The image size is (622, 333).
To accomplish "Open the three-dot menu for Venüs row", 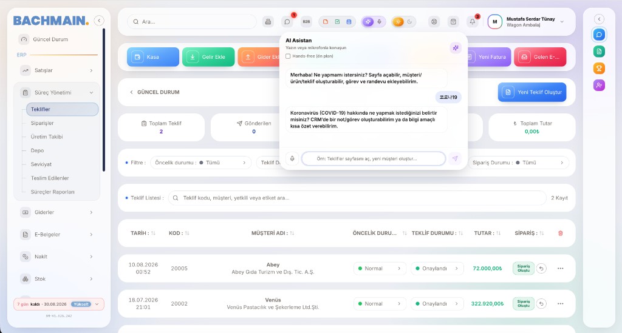I will [561, 304].
